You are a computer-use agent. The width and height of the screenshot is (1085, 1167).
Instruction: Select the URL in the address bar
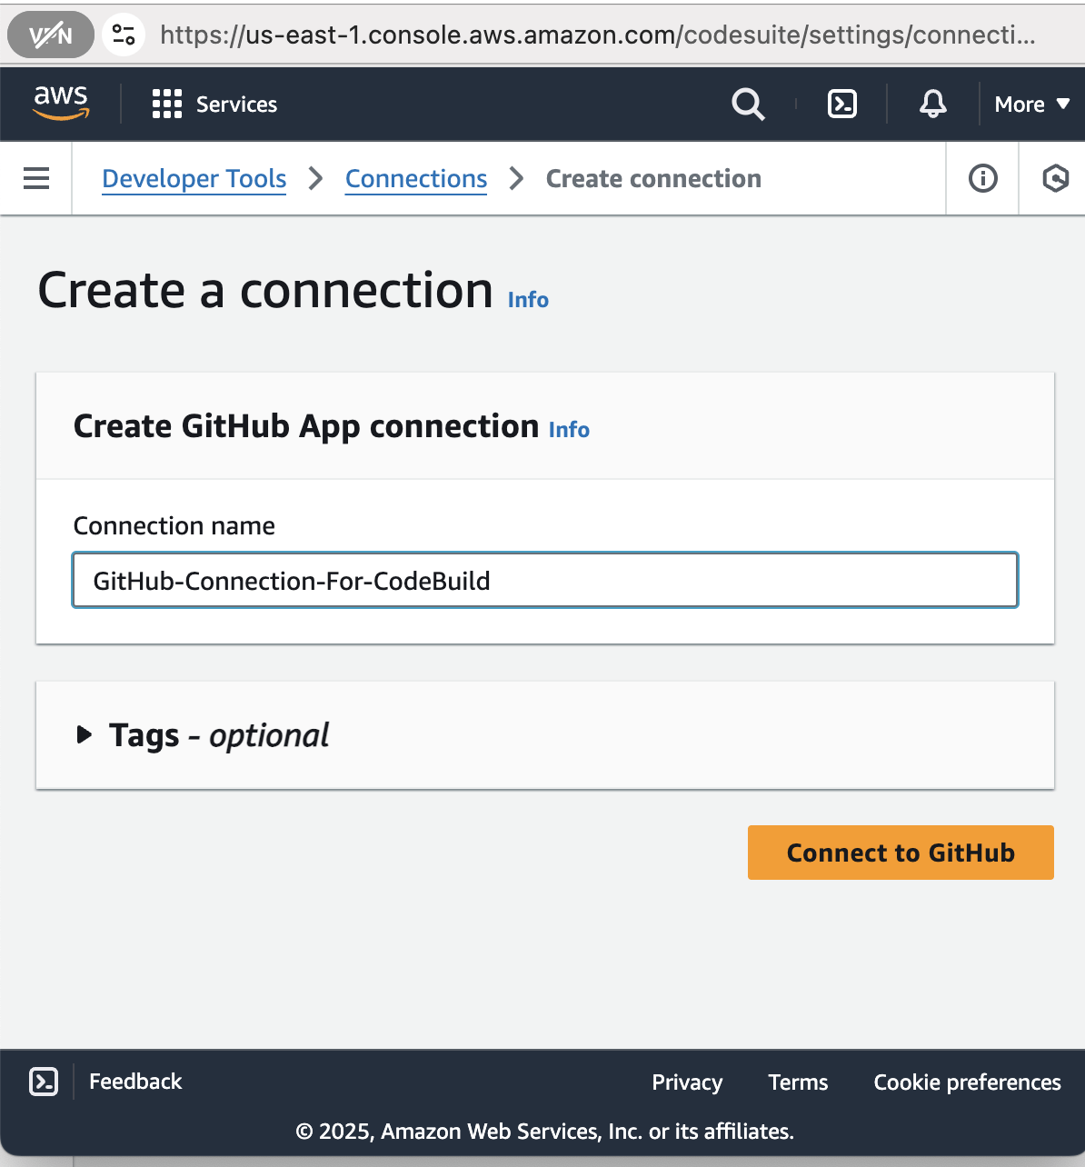pos(598,35)
